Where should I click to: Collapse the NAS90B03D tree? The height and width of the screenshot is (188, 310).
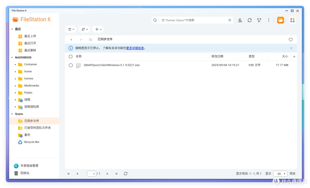tap(12, 57)
